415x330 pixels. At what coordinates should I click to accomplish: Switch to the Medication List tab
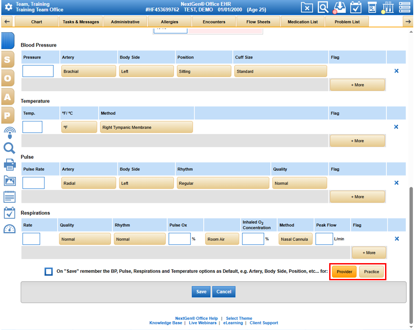click(302, 22)
